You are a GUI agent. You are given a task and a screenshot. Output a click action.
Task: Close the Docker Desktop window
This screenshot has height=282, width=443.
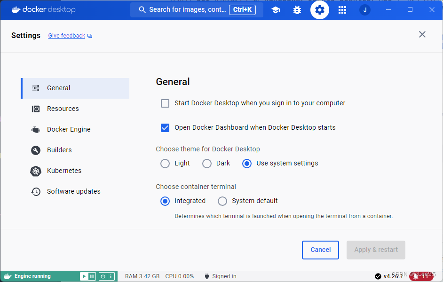[x=432, y=9]
